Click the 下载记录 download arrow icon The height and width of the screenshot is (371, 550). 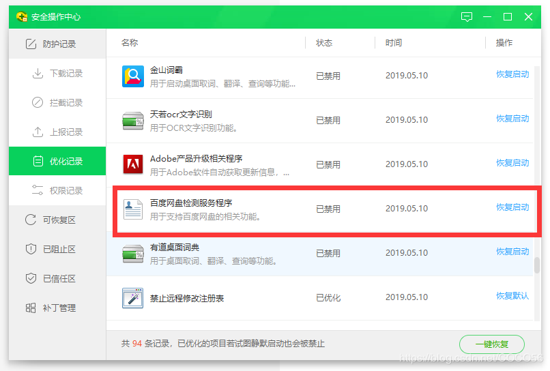38,73
